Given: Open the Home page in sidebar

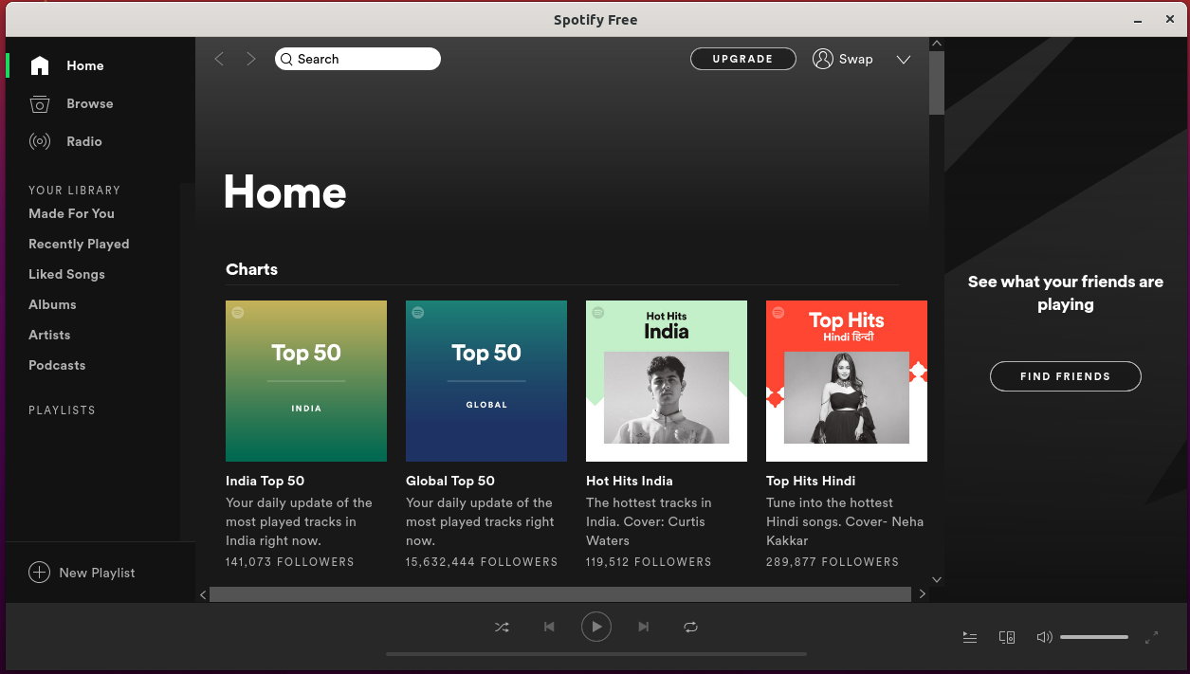Looking at the screenshot, I should point(85,65).
